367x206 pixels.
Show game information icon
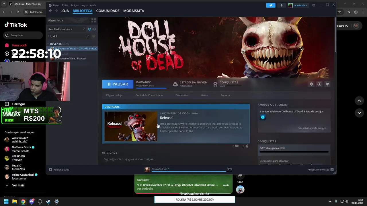click(319, 84)
